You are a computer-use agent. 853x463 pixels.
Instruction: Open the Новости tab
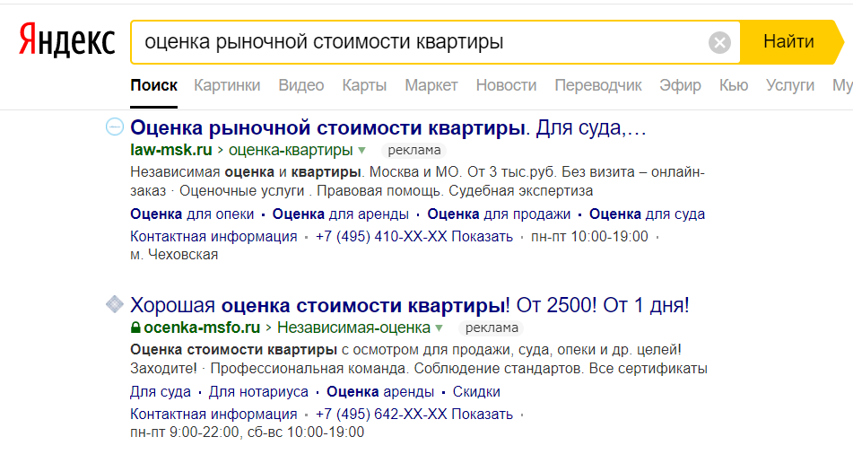pyautogui.click(x=506, y=85)
